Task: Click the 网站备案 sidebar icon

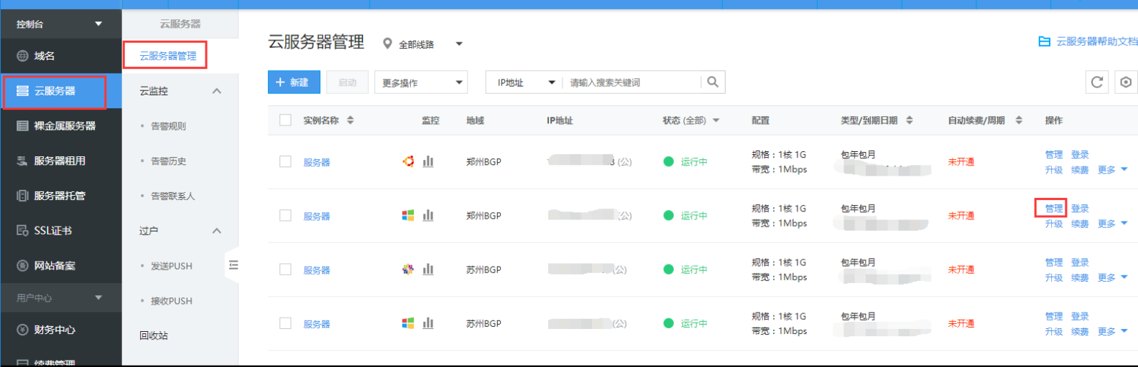Action: pyautogui.click(x=22, y=266)
